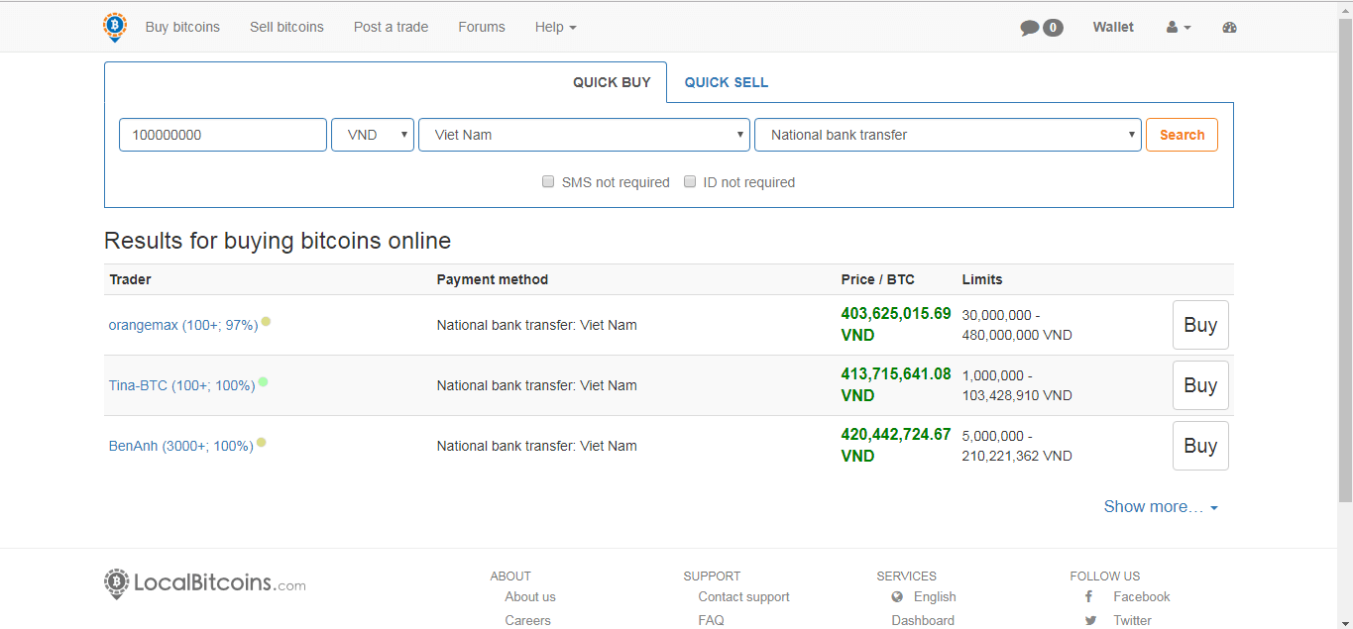Click the amount input field with 100000000
The width and height of the screenshot is (1353, 629).
pyautogui.click(x=223, y=135)
